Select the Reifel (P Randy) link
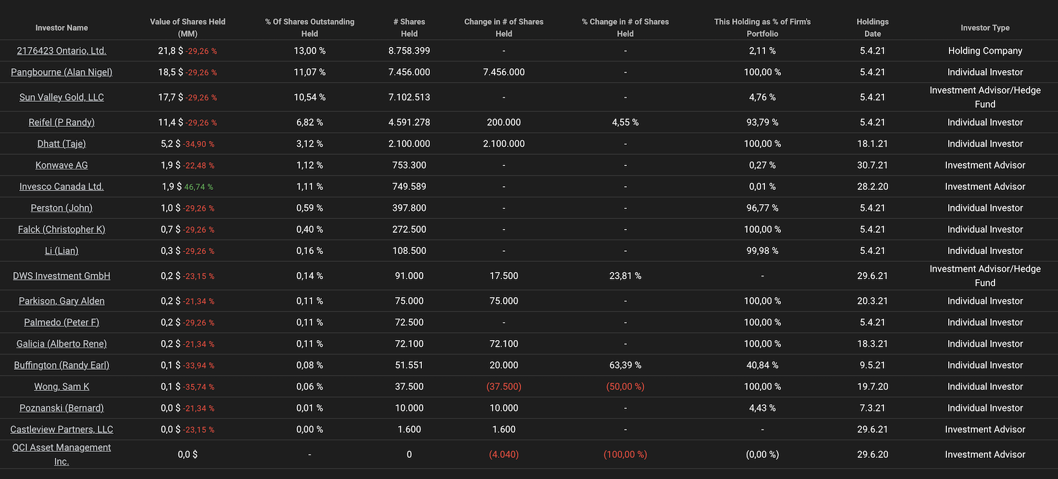1058x479 pixels. (x=61, y=122)
